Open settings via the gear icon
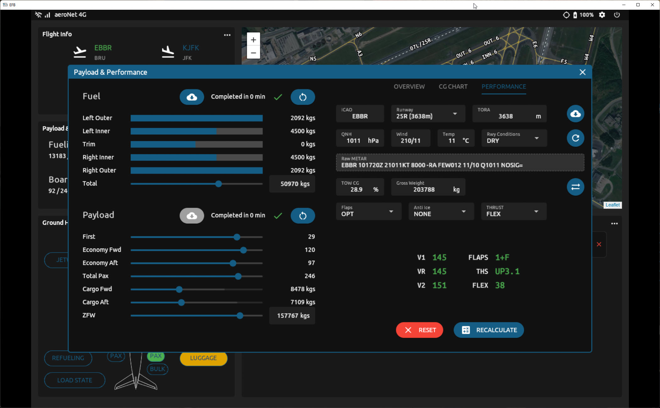Viewport: 660px width, 408px height. point(602,15)
